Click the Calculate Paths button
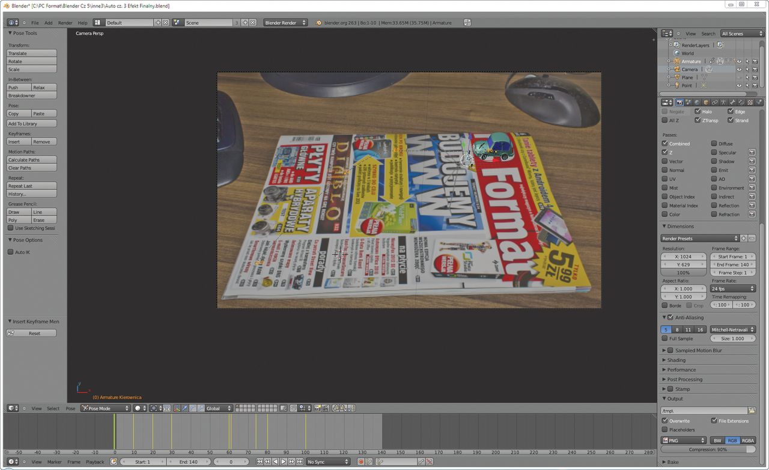 [x=32, y=160]
